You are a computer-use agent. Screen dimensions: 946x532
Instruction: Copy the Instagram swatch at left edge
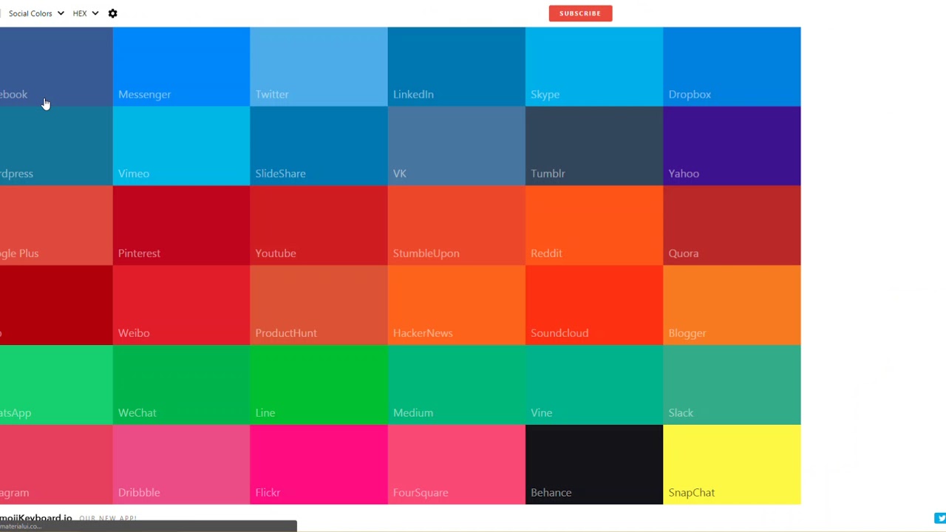coord(56,465)
